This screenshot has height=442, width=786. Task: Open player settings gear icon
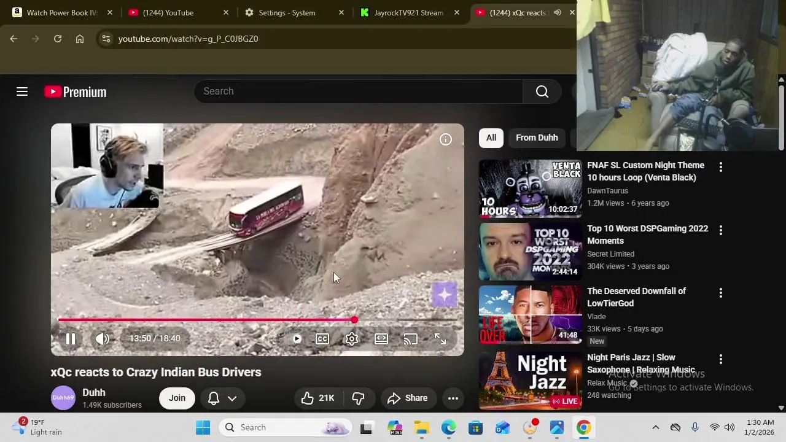click(351, 339)
